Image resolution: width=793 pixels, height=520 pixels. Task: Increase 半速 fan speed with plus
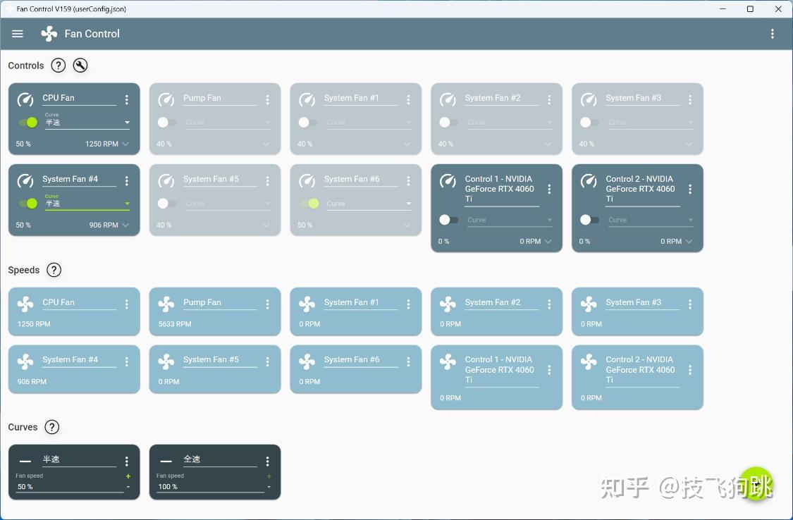(x=128, y=476)
